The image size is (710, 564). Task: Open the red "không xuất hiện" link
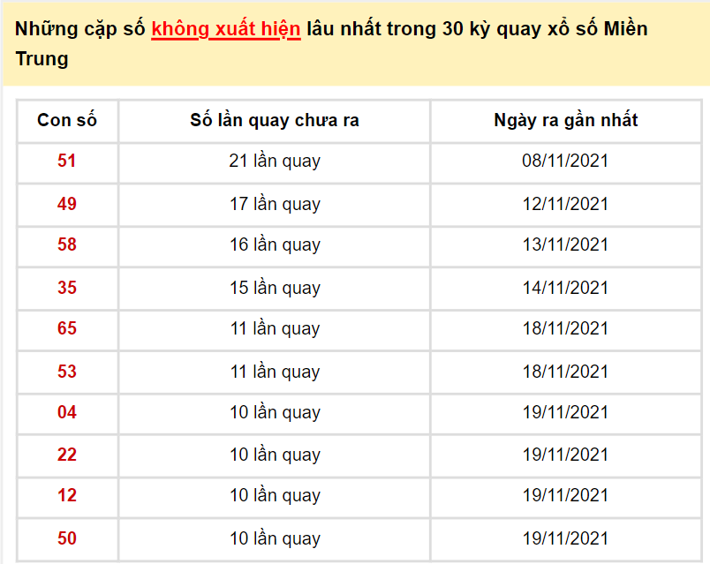pyautogui.click(x=226, y=29)
